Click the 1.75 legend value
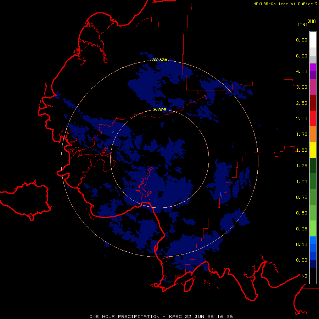Screen dimensions: 319x319 (x=302, y=134)
